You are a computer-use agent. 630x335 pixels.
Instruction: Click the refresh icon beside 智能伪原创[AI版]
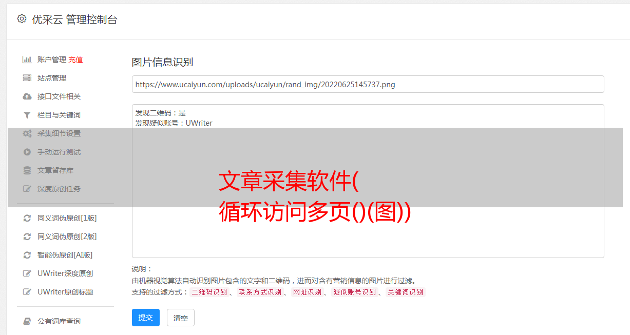[27, 255]
